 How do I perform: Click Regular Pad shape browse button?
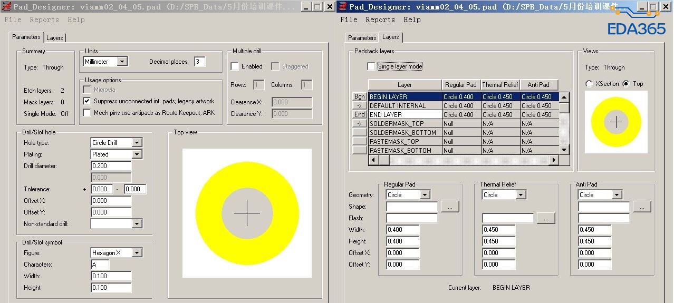tap(450, 207)
